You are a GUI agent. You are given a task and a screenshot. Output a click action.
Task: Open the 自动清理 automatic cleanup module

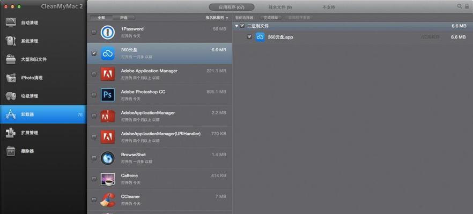[43, 23]
